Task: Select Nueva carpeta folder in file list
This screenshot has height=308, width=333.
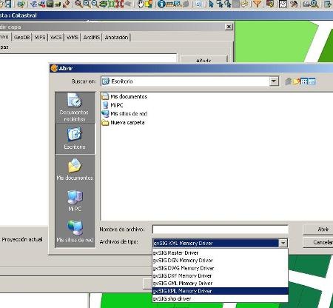Action: pos(123,122)
